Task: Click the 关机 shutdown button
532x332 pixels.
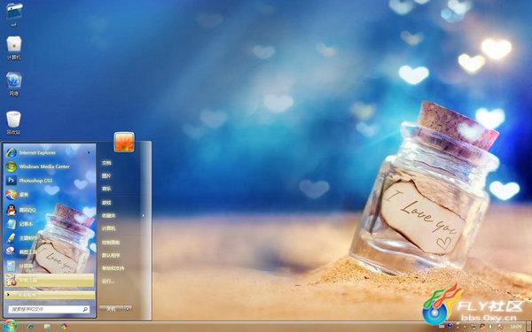Action: [112, 309]
